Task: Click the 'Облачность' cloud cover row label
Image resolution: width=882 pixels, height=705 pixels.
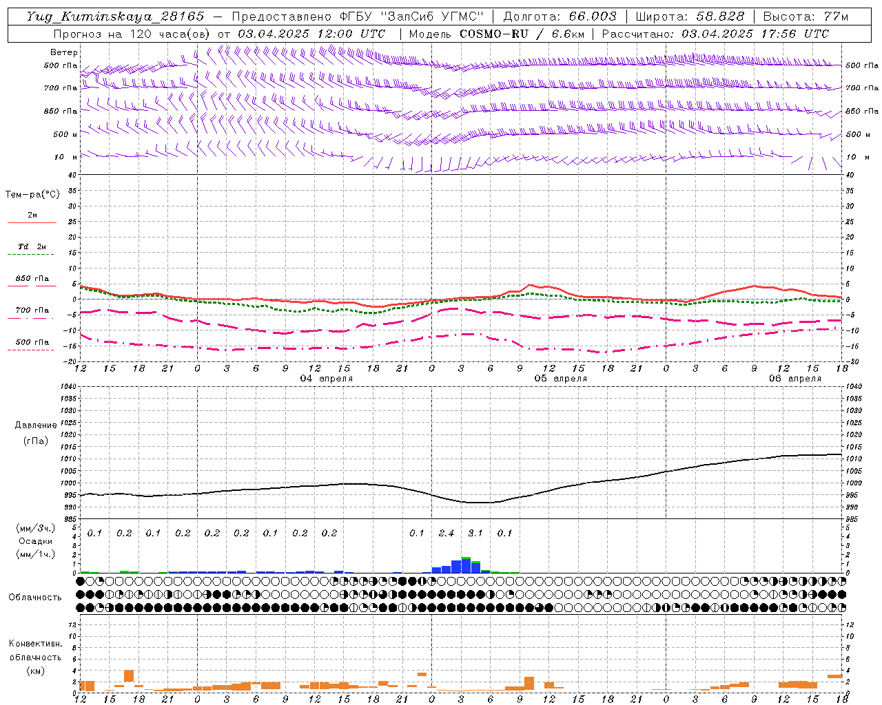Action: [35, 598]
